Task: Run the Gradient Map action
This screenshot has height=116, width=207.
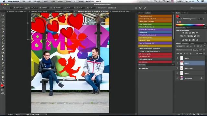Action: click(155, 46)
